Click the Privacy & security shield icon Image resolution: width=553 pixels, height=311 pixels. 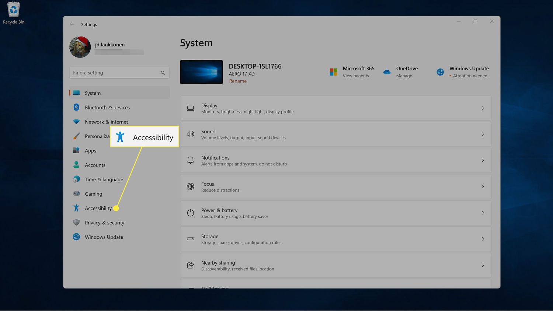(76, 222)
